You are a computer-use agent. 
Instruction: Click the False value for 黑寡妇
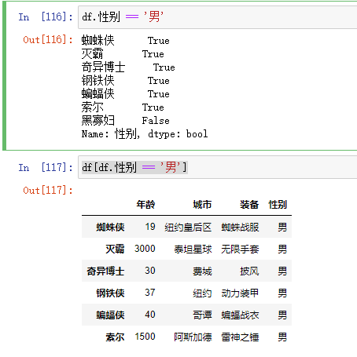[156, 121]
